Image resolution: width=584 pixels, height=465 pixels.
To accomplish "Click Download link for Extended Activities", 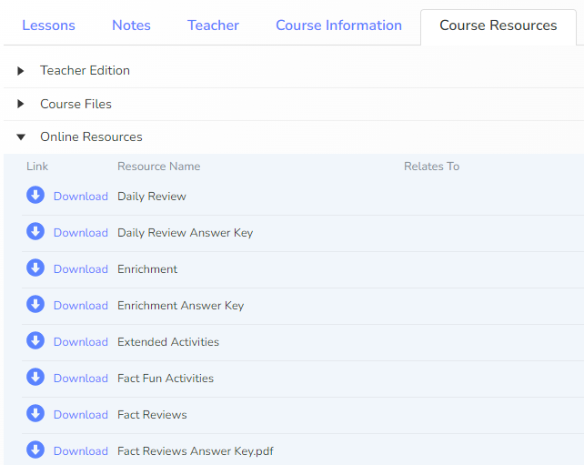I will [x=81, y=342].
